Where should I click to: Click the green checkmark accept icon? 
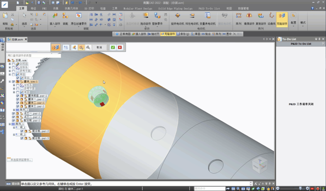(x=113, y=47)
